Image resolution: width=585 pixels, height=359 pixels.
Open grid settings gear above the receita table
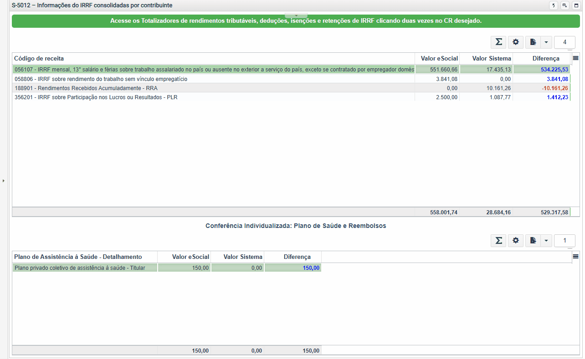[x=516, y=42]
